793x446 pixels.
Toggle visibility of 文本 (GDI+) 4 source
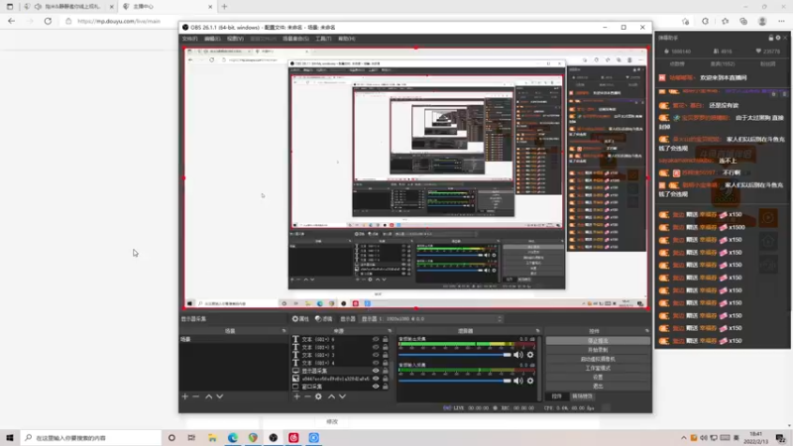point(376,363)
